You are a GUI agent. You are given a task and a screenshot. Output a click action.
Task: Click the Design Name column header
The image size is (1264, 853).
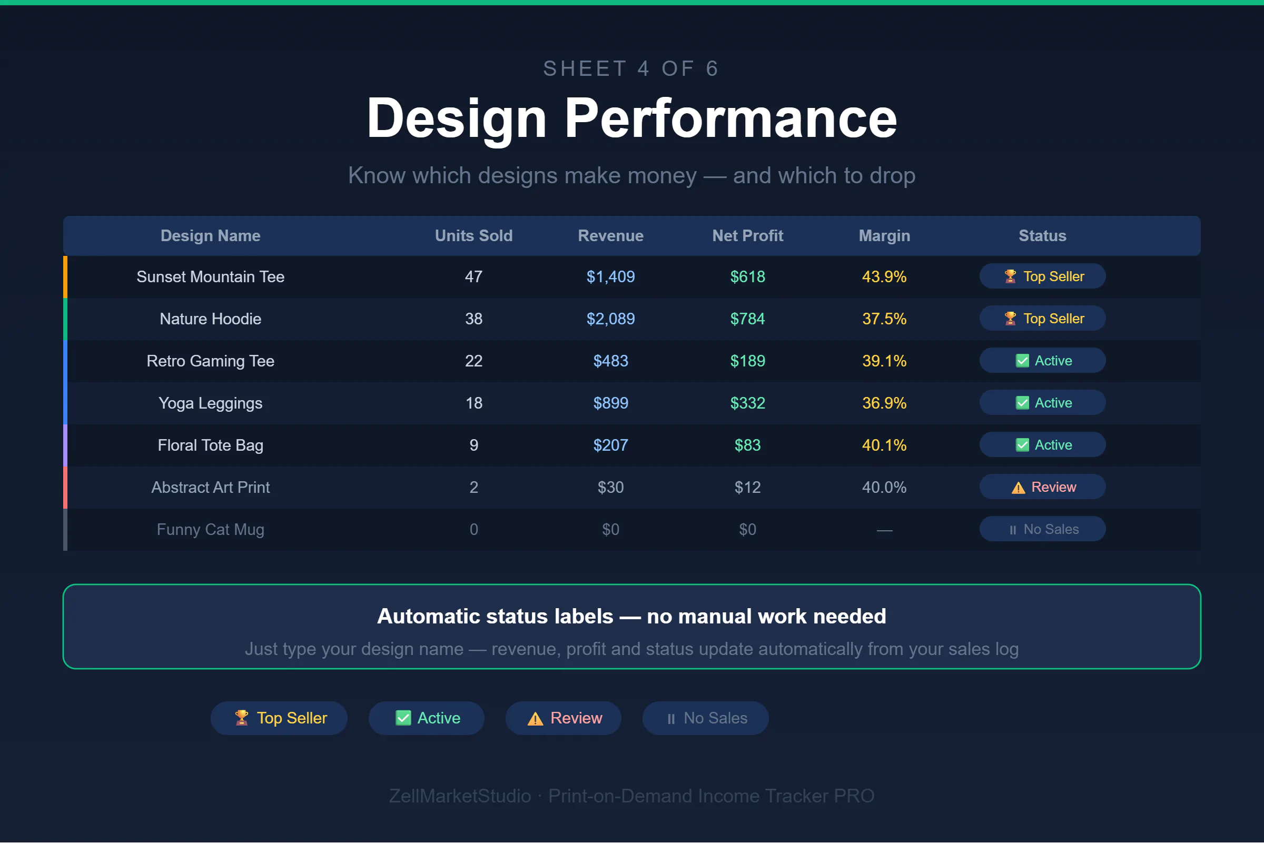click(x=211, y=236)
